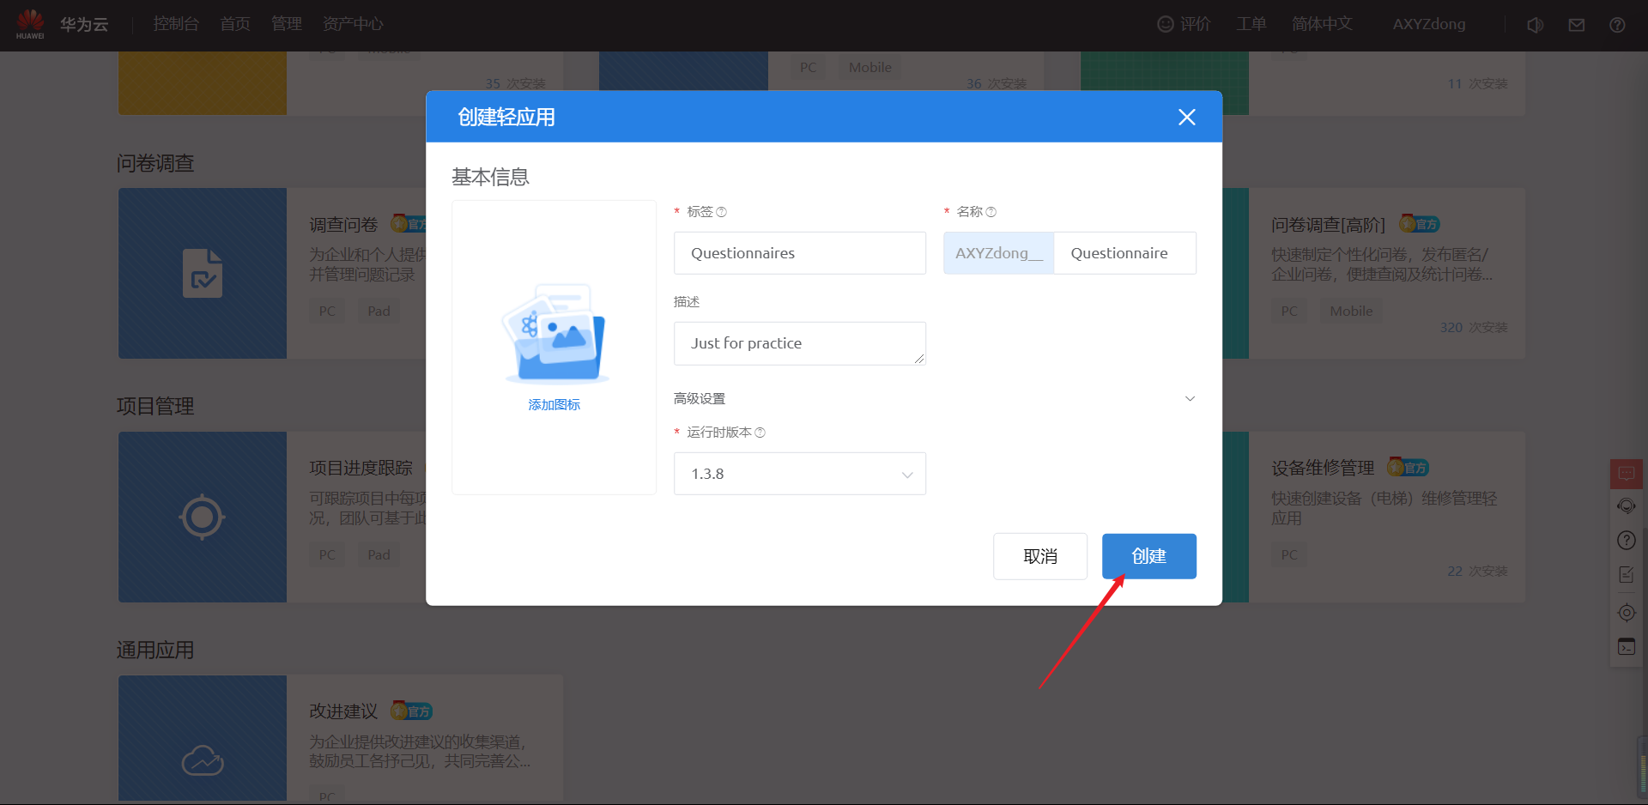Click the 问卷调查 section heading
The image size is (1648, 805).
[155, 163]
